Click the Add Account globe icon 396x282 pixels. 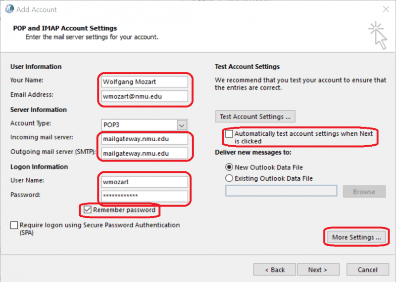[x=9, y=9]
